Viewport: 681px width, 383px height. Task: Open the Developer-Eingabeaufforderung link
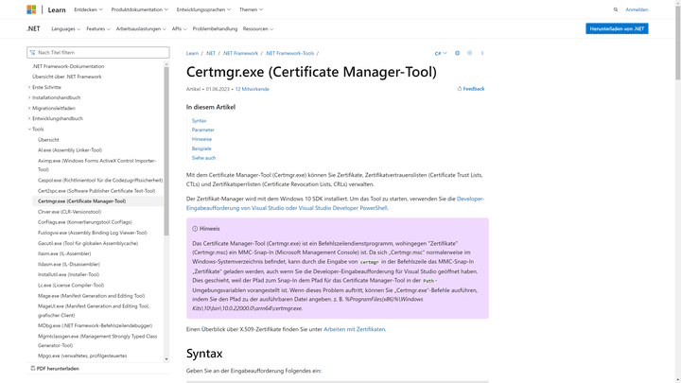click(x=335, y=203)
